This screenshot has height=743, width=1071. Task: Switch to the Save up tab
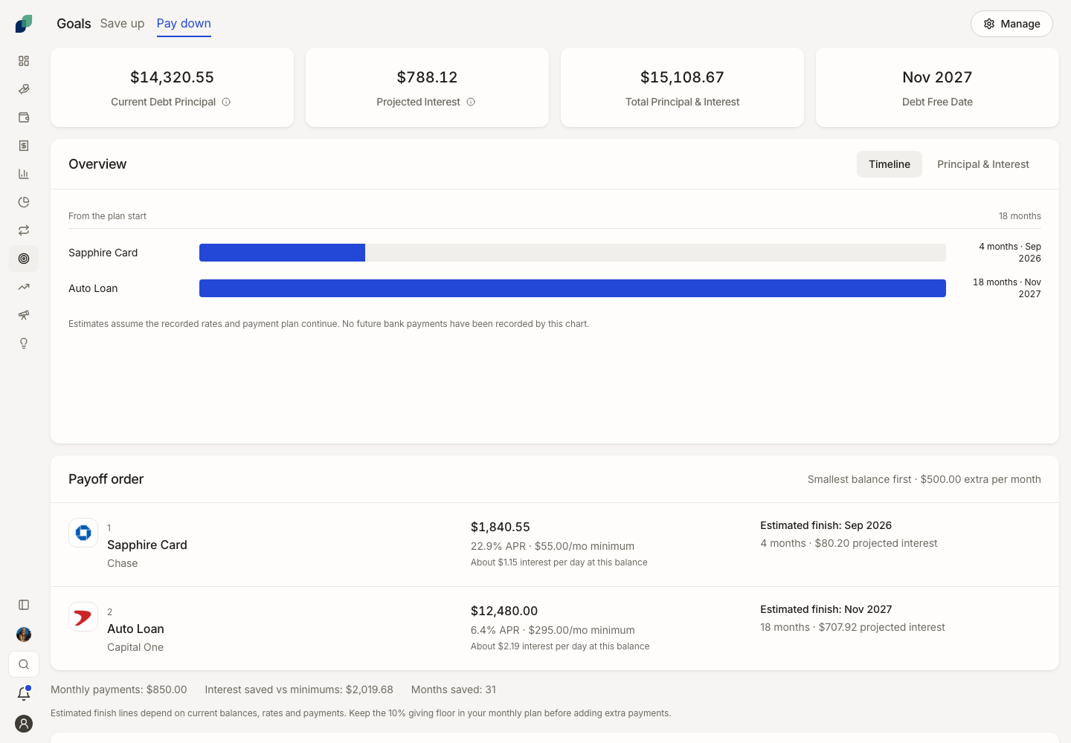122,24
